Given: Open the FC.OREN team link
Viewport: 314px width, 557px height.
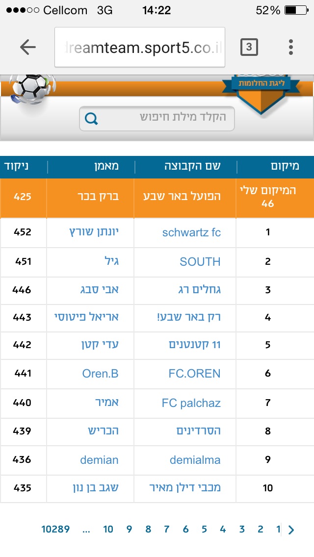Looking at the screenshot, I should pyautogui.click(x=194, y=374).
